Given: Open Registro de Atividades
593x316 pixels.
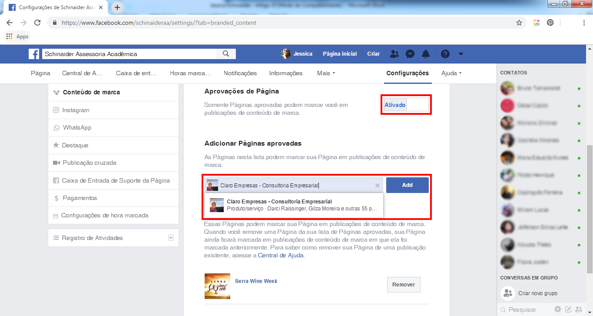Looking at the screenshot, I should click(113, 238).
